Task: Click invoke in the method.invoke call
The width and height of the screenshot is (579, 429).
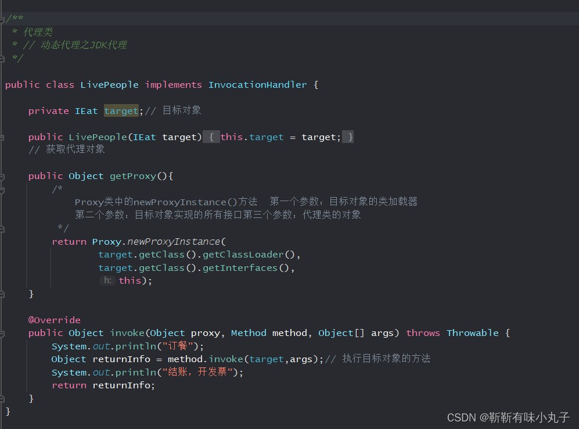Action: tap(225, 359)
